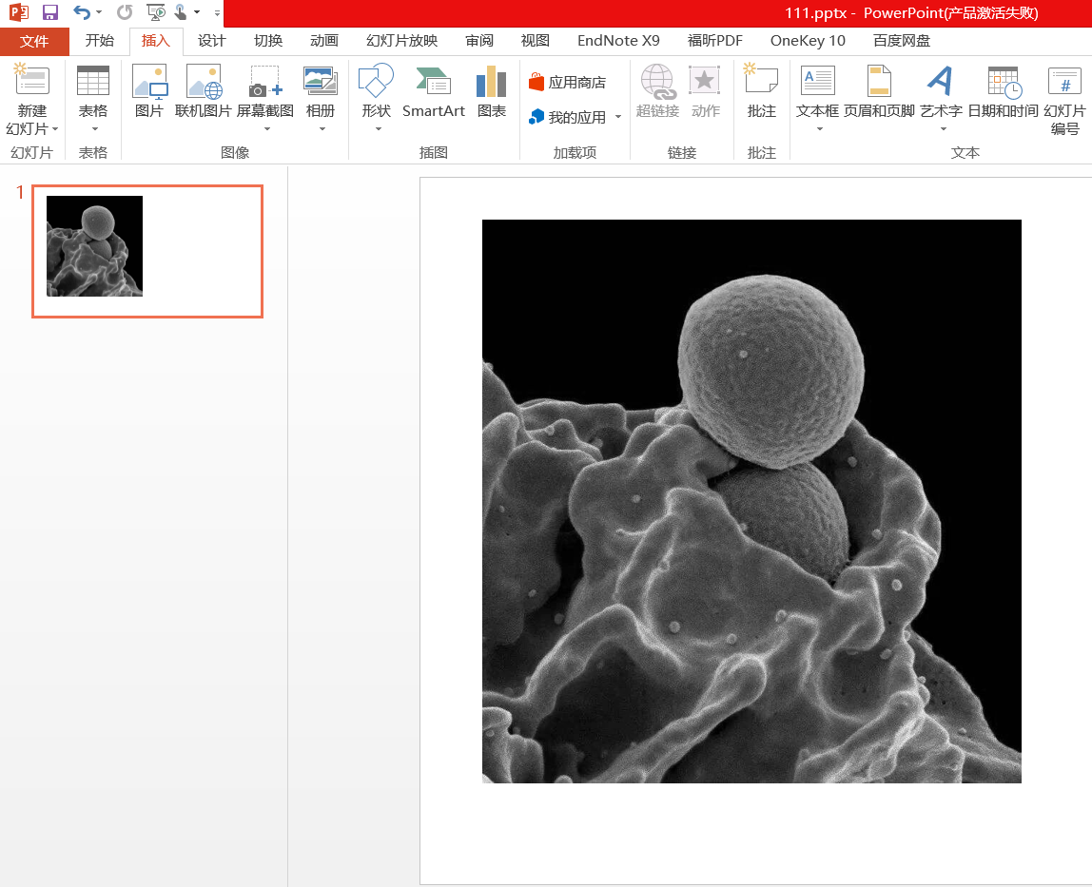Expand the 形状 dropdown arrow

click(x=379, y=128)
